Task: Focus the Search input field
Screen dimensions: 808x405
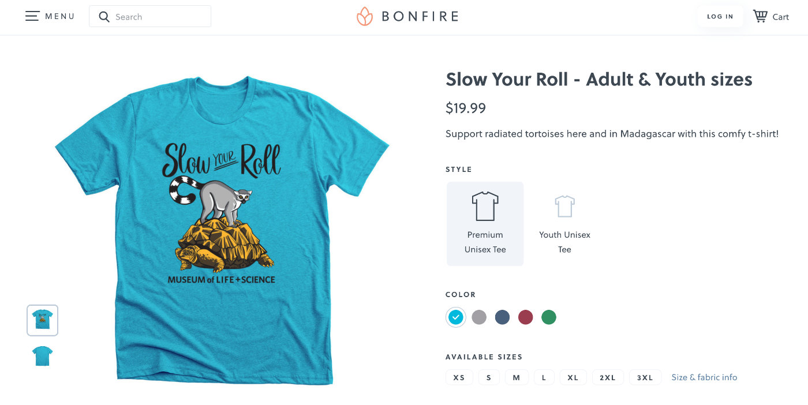Action: pyautogui.click(x=150, y=16)
